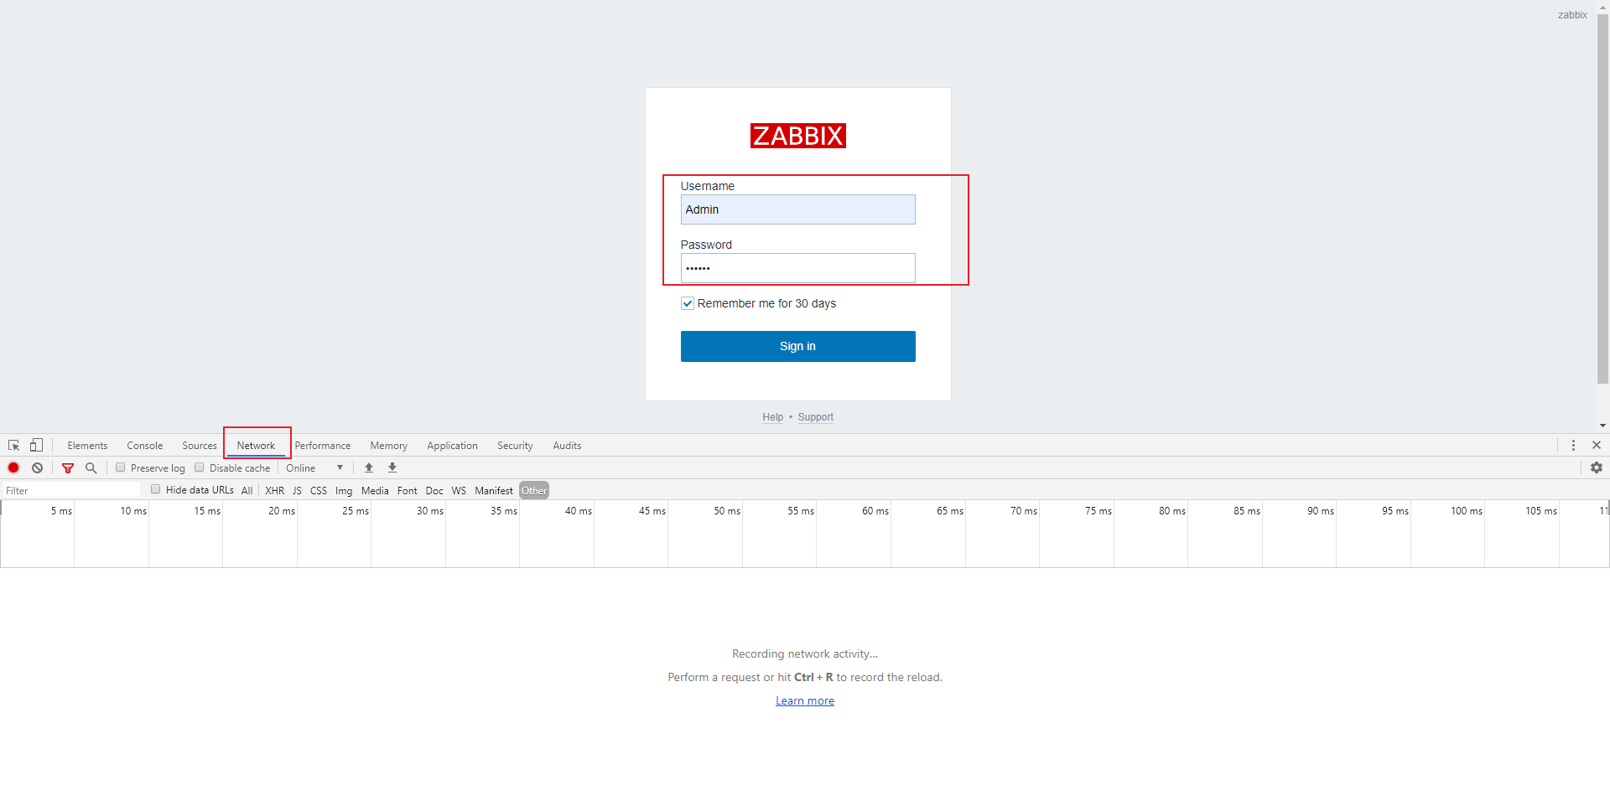Open the network search magnifier icon

point(91,467)
